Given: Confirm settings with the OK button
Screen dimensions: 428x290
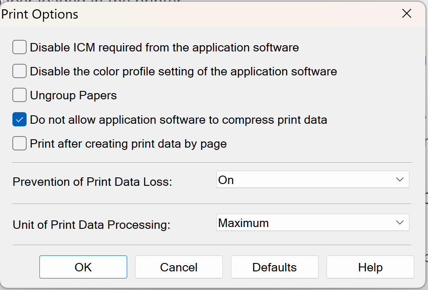Looking at the screenshot, I should pyautogui.click(x=83, y=267).
